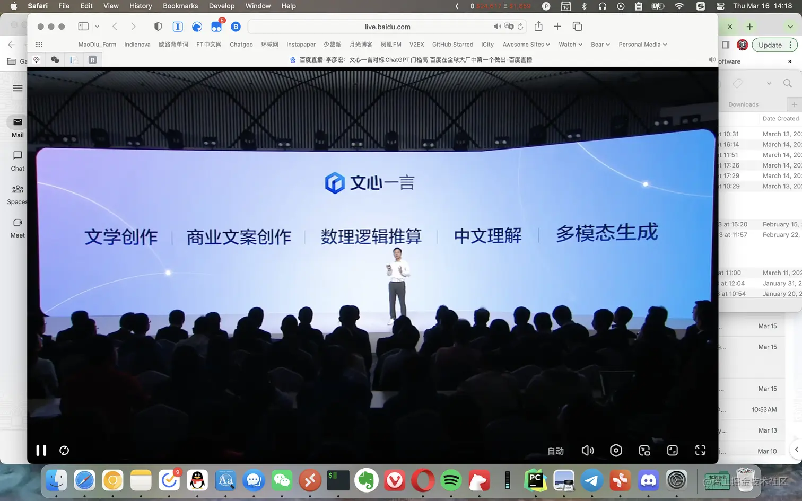
Task: Go back in Safari
Action: coord(115,27)
